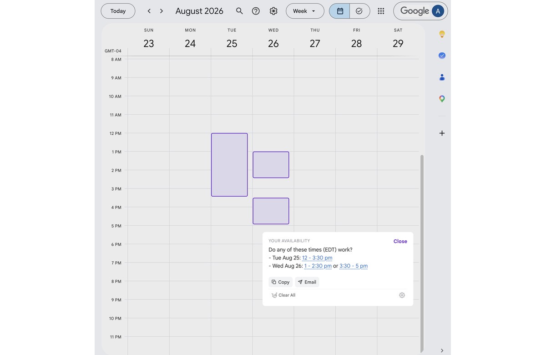
Task: Get add-ons with the plus icon
Action: 442,133
